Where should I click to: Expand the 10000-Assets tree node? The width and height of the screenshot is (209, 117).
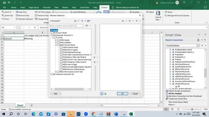[56, 40]
